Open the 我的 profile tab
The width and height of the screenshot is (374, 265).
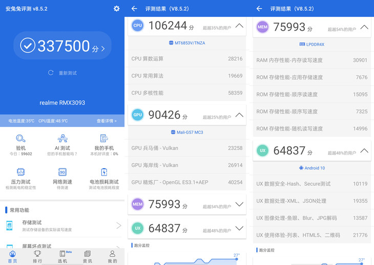pyautogui.click(x=112, y=256)
